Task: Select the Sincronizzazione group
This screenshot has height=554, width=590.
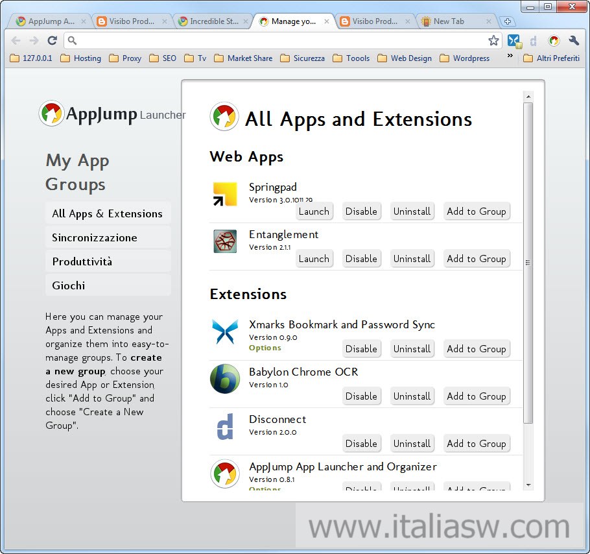Action: (108, 237)
